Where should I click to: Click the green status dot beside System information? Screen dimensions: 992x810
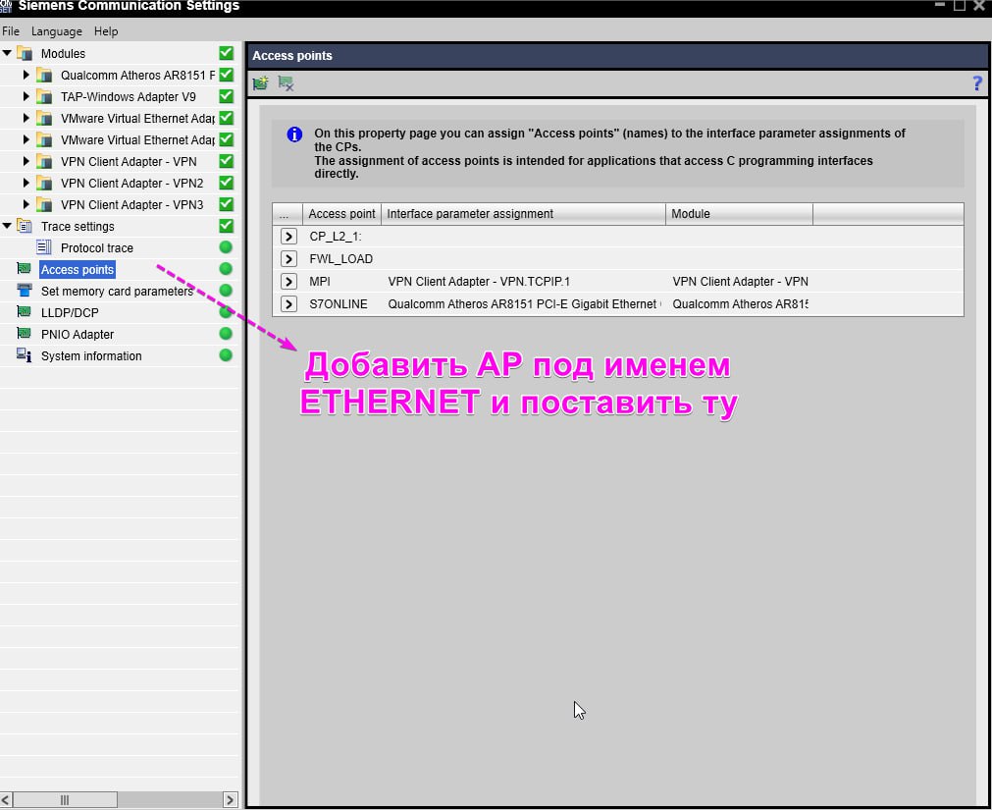pos(226,355)
